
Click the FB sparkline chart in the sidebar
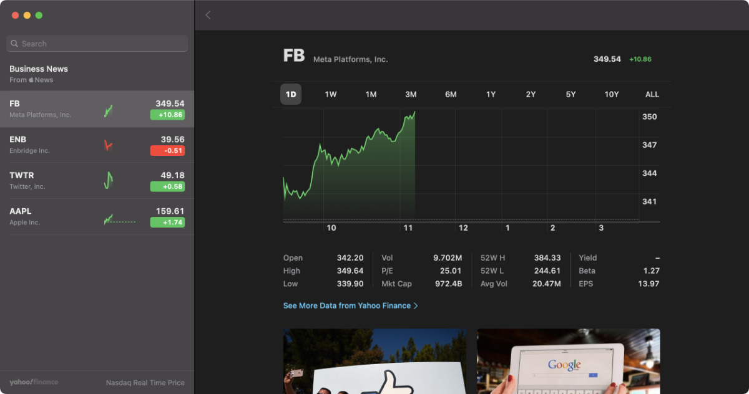[x=109, y=111]
